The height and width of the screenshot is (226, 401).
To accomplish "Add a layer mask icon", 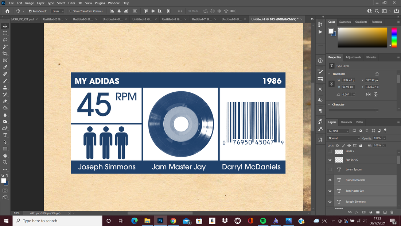I will click(x=364, y=212).
